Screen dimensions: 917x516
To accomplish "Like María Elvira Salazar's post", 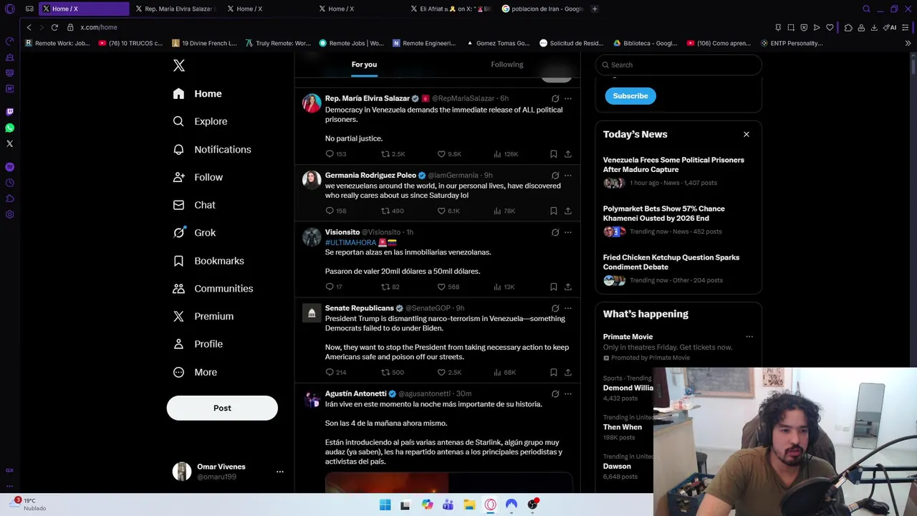I will pyautogui.click(x=441, y=154).
